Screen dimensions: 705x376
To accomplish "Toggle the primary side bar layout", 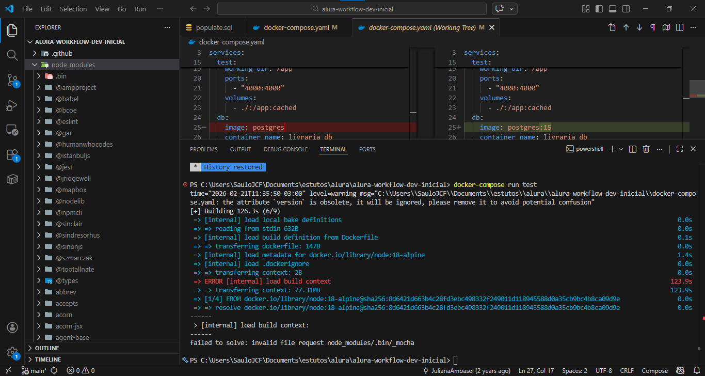I will tap(599, 9).
